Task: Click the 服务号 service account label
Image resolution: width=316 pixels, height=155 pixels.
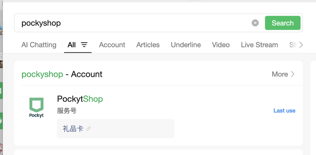Action: click(x=67, y=111)
